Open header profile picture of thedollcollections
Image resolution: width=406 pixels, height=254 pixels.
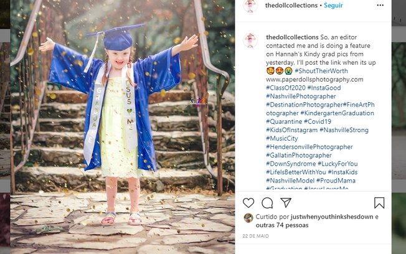point(250,6)
